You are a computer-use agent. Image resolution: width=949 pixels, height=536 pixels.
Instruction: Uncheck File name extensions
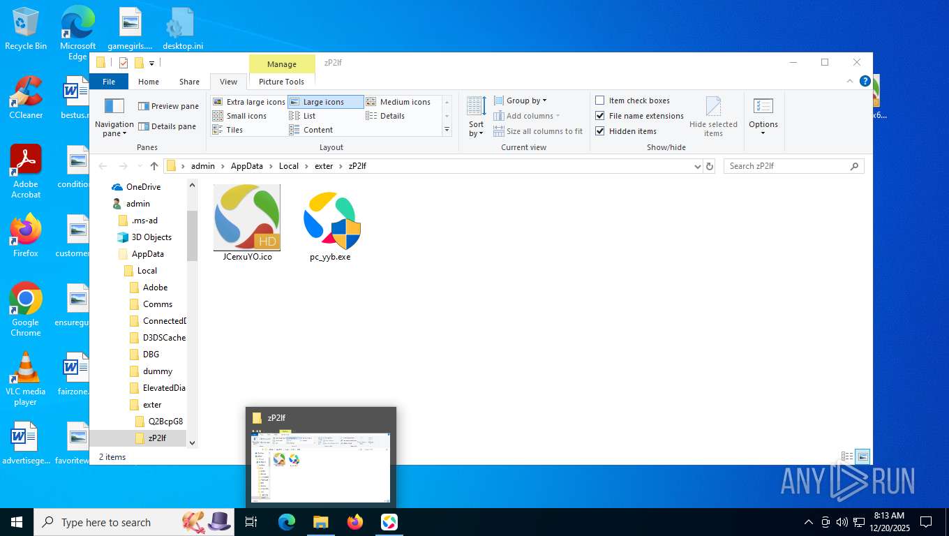639,116
